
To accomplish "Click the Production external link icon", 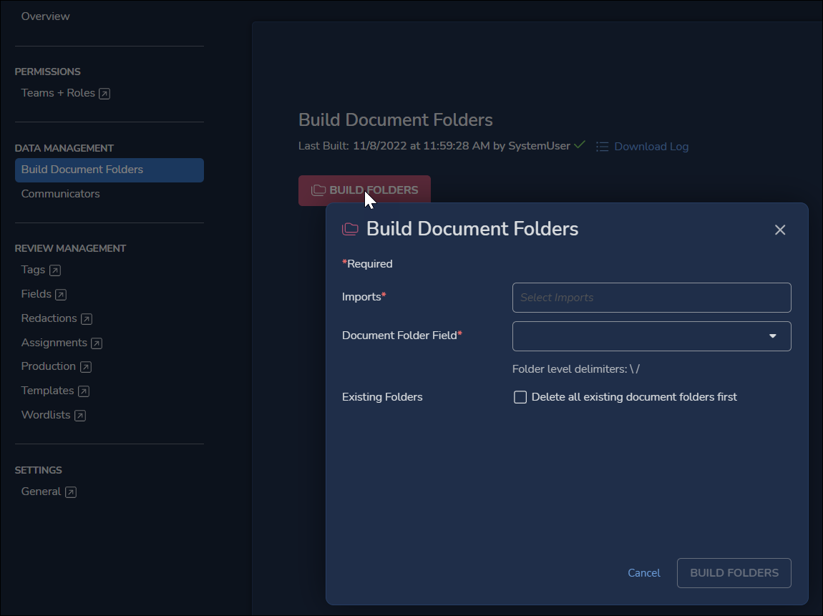I will (x=86, y=366).
